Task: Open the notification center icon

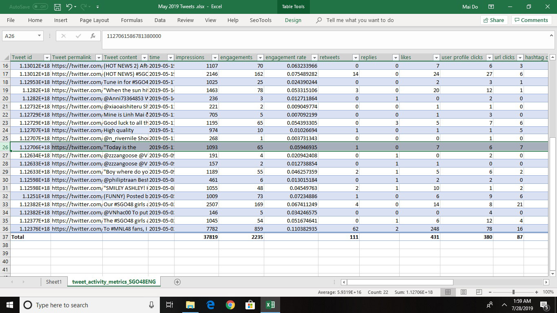Action: click(544, 305)
